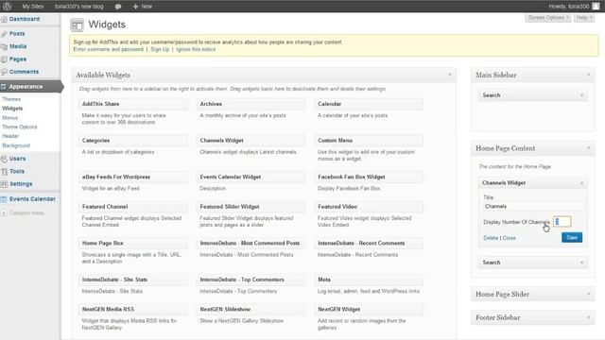This screenshot has height=340, width=605.
Task: Go to Menus submenu
Action: (x=10, y=118)
